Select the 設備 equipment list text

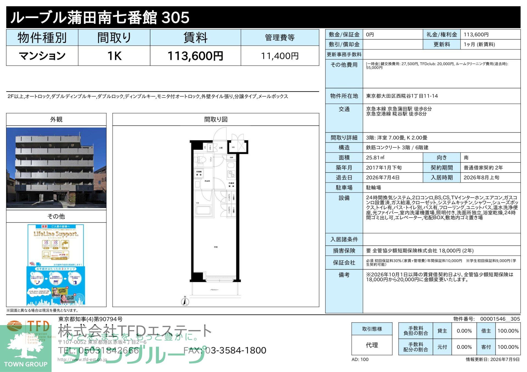442,207
